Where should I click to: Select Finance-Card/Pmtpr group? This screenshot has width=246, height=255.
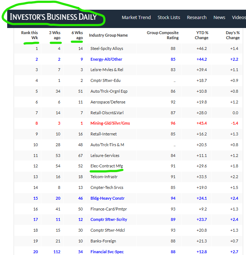108,209
